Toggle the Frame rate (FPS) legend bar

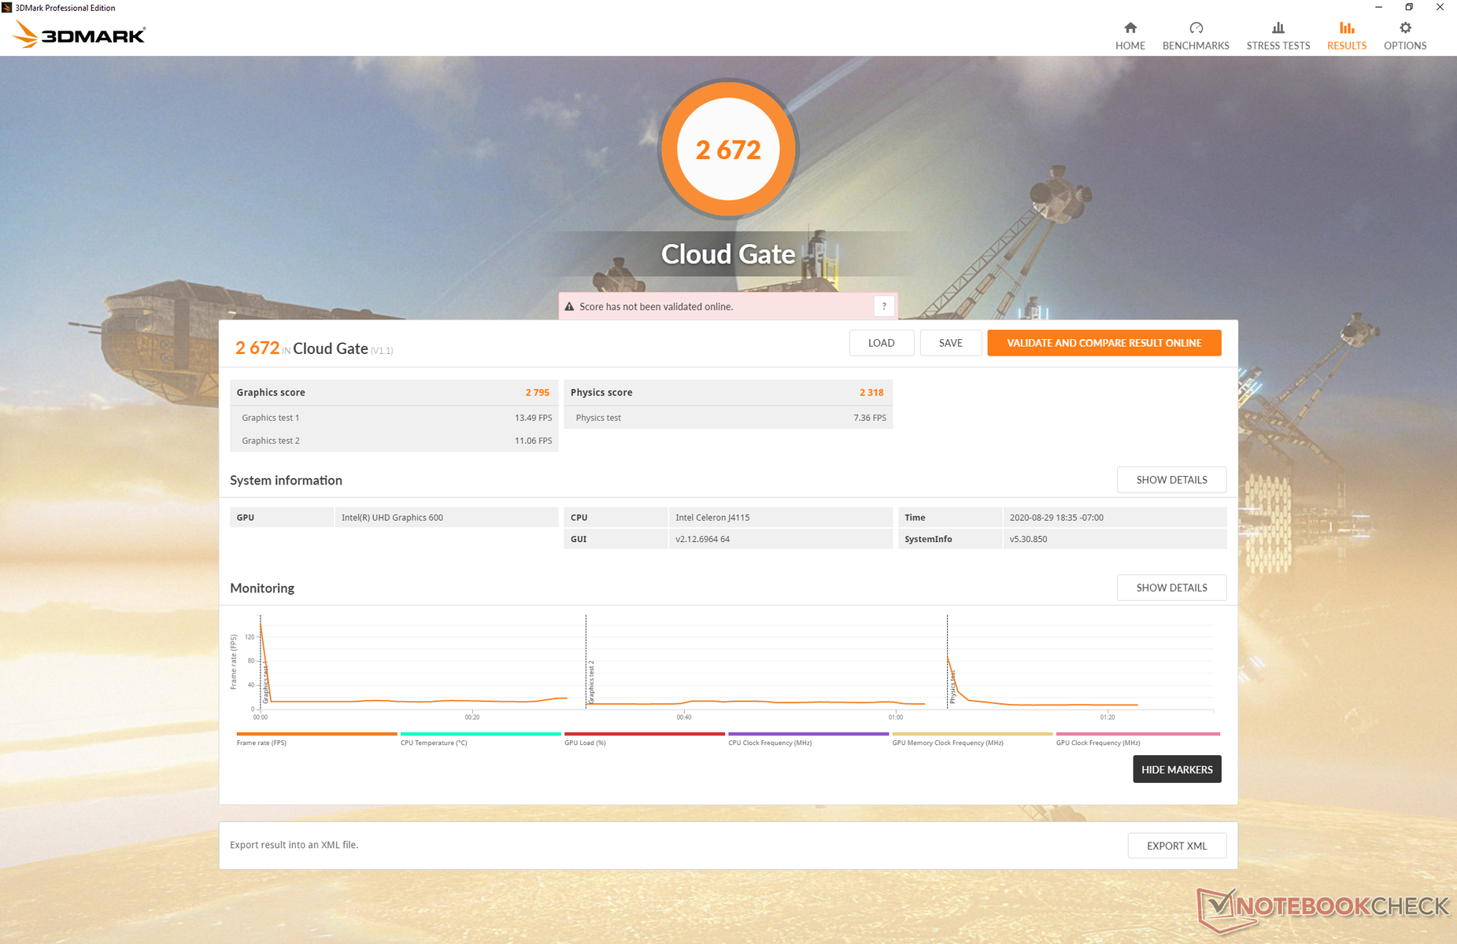316,734
